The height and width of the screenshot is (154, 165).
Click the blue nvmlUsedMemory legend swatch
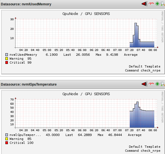[7, 55]
